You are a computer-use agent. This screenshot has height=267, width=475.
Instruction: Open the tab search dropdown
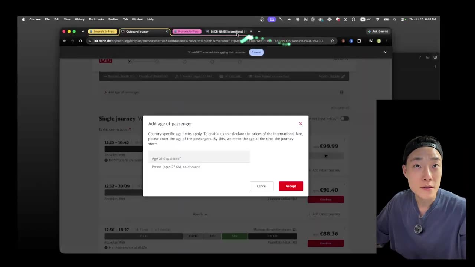tap(83, 32)
